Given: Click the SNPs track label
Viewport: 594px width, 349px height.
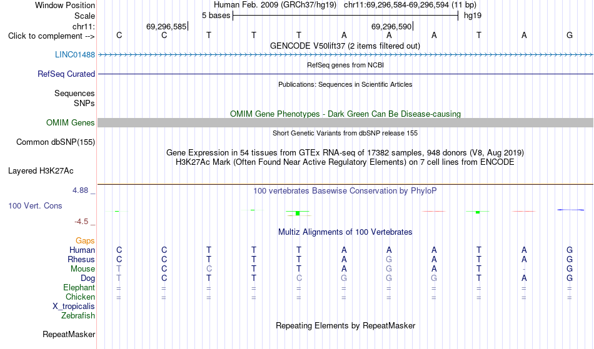Looking at the screenshot, I should 84,103.
